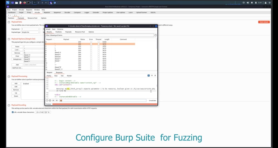This screenshot has height=148, width=278.
Task: Sort results by Length column header
Action: click(107, 39)
